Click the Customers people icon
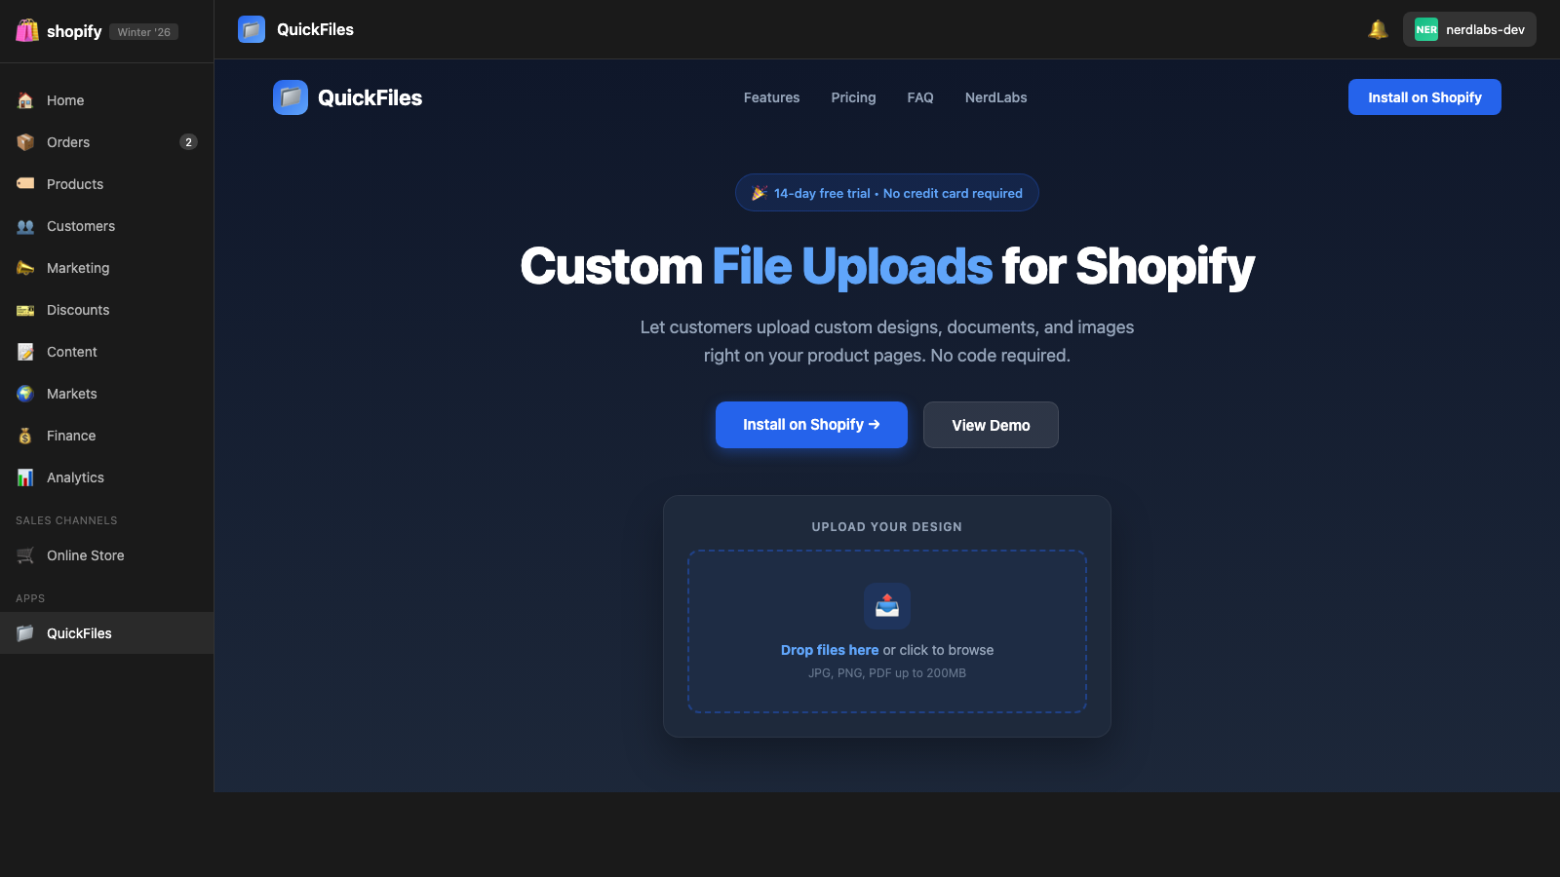The width and height of the screenshot is (1560, 877). point(25,226)
